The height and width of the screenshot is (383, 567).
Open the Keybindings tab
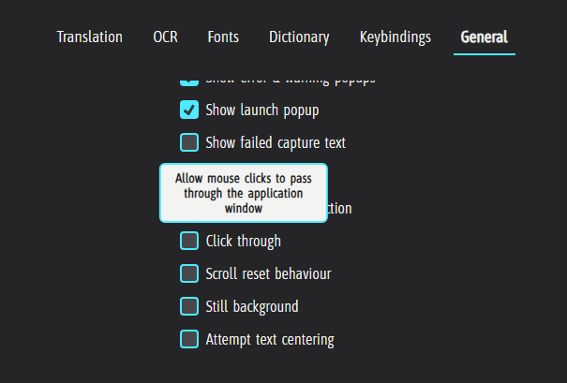click(x=395, y=37)
